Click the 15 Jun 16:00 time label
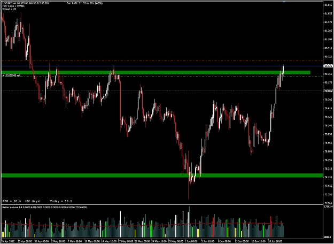Screen dimensions: 334x244 [x=258, y=241]
